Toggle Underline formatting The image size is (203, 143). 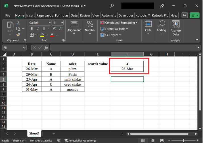pyautogui.click(x=44, y=29)
